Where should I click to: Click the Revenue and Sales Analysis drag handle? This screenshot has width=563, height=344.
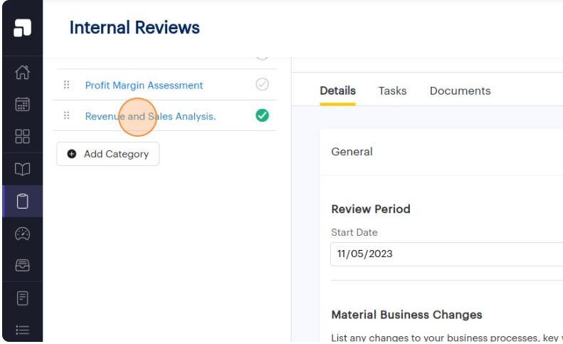click(66, 115)
